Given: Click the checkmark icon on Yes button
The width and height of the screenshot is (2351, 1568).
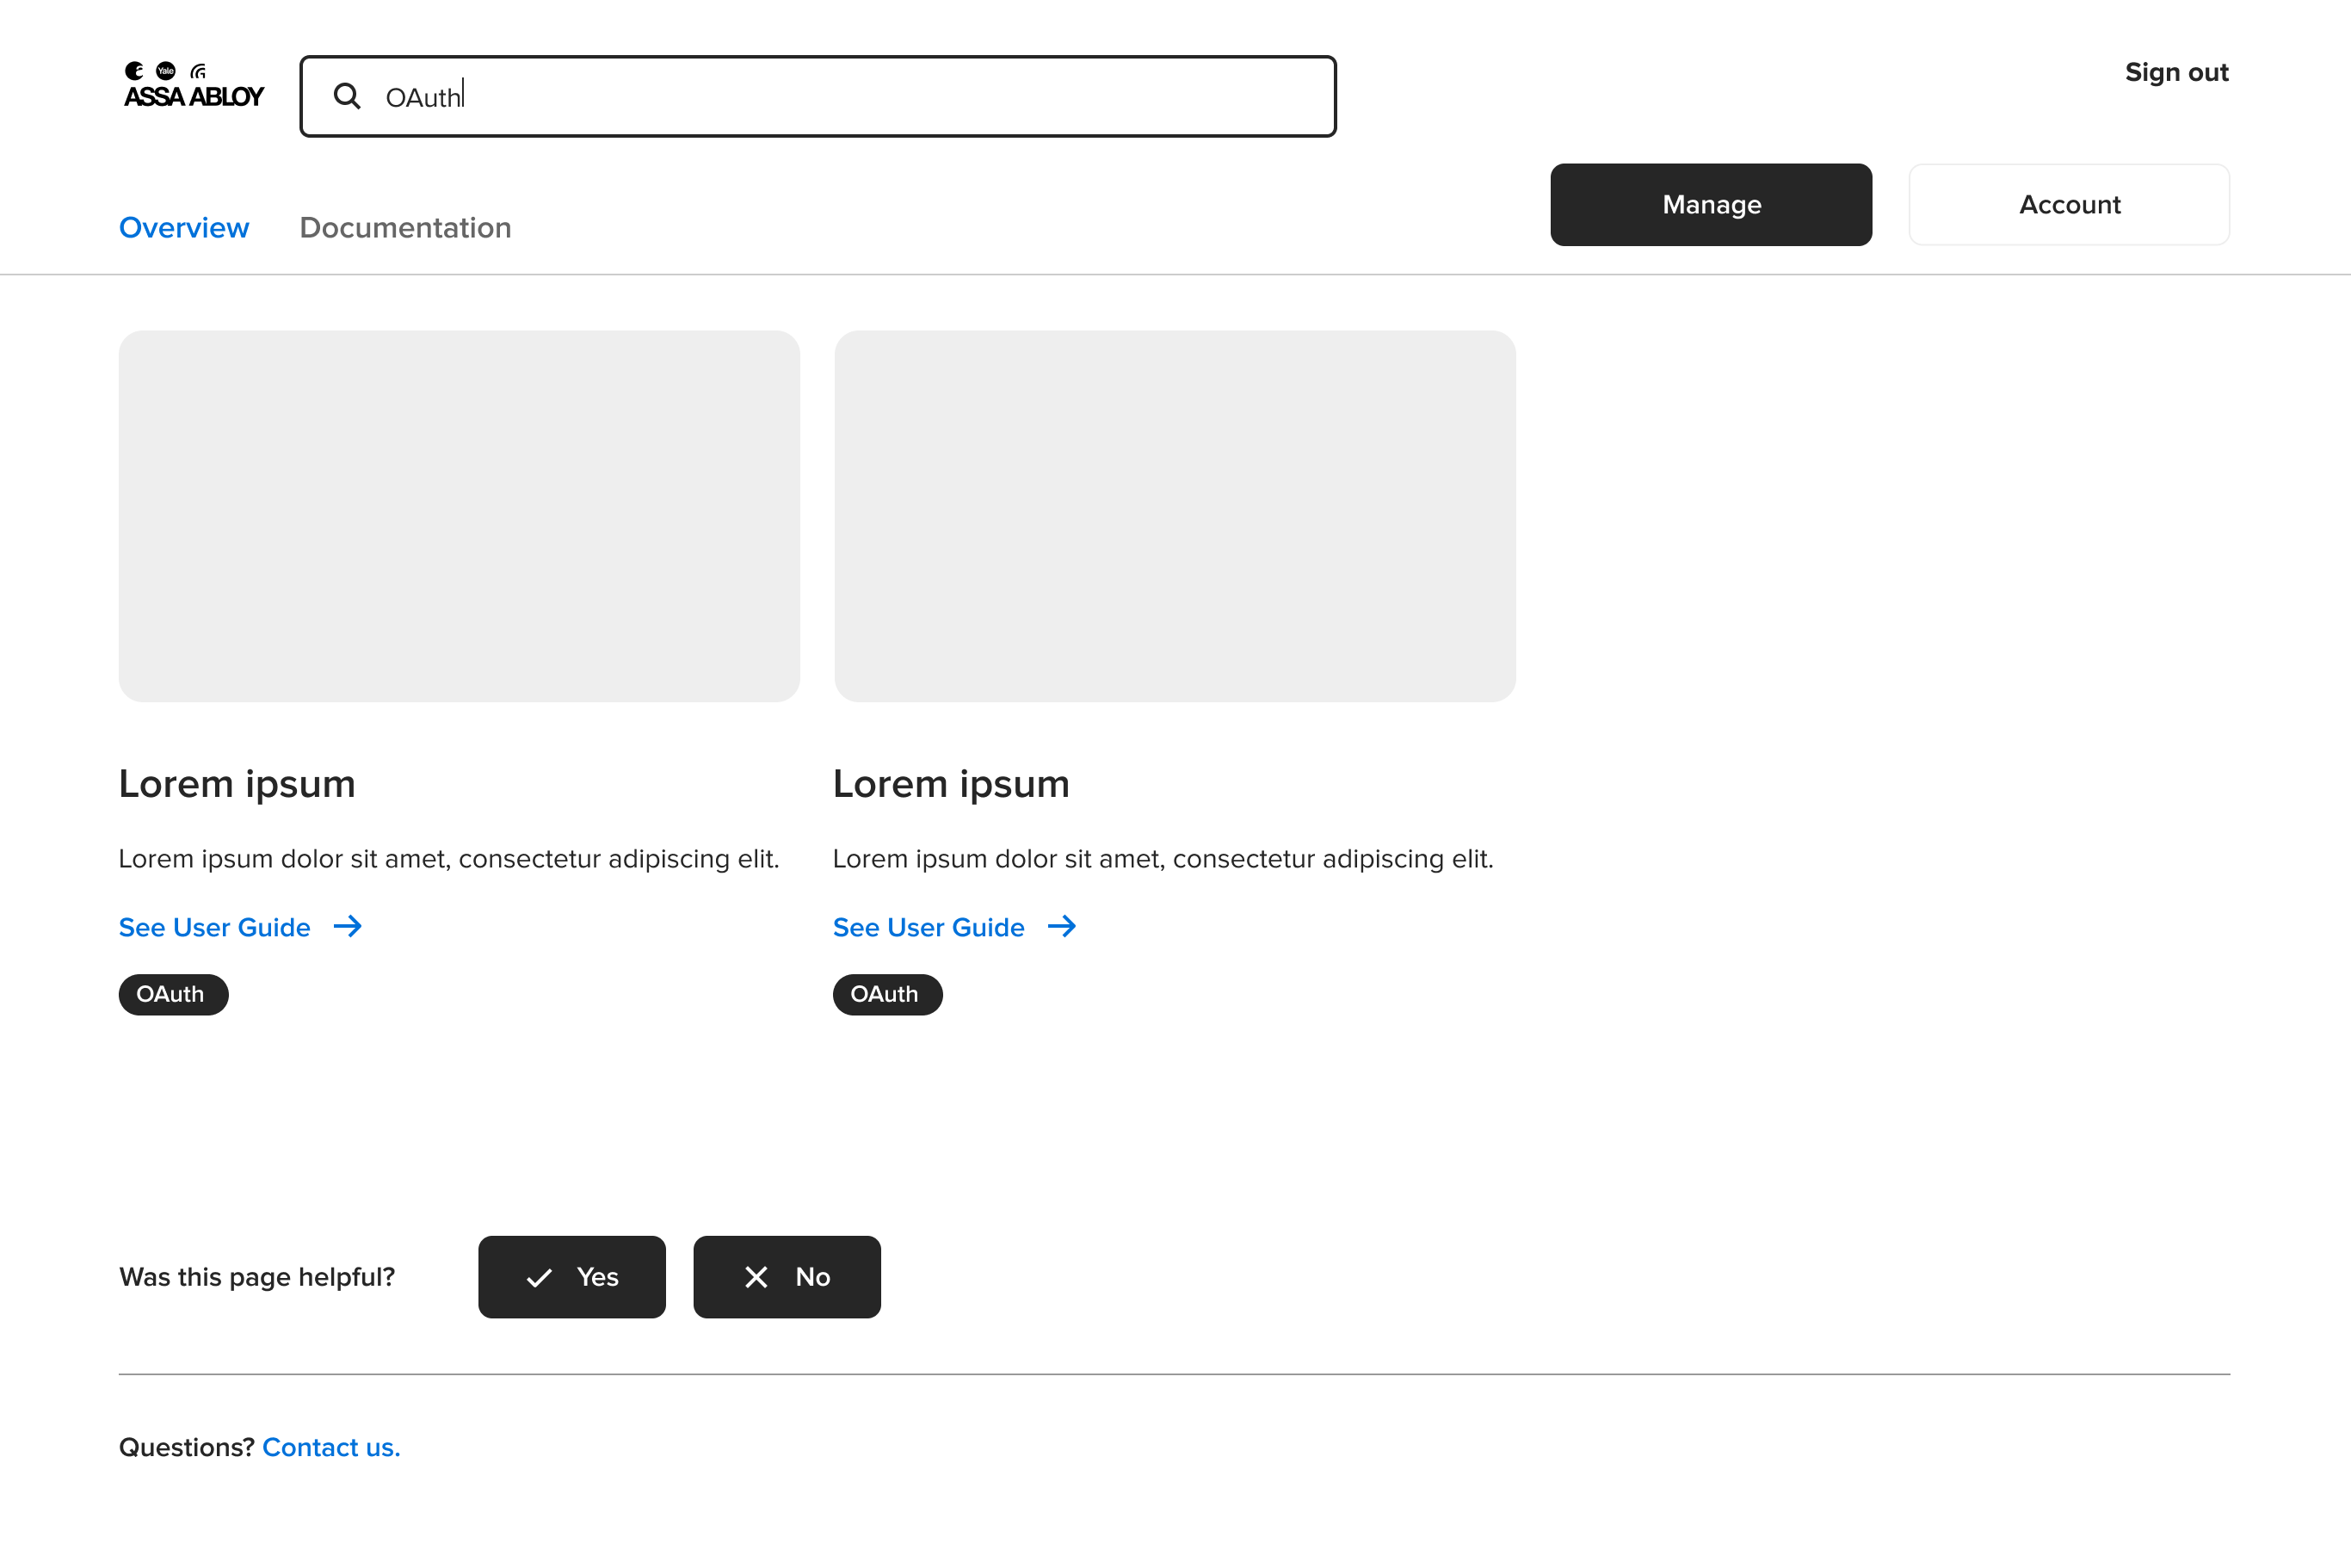Looking at the screenshot, I should (539, 1278).
